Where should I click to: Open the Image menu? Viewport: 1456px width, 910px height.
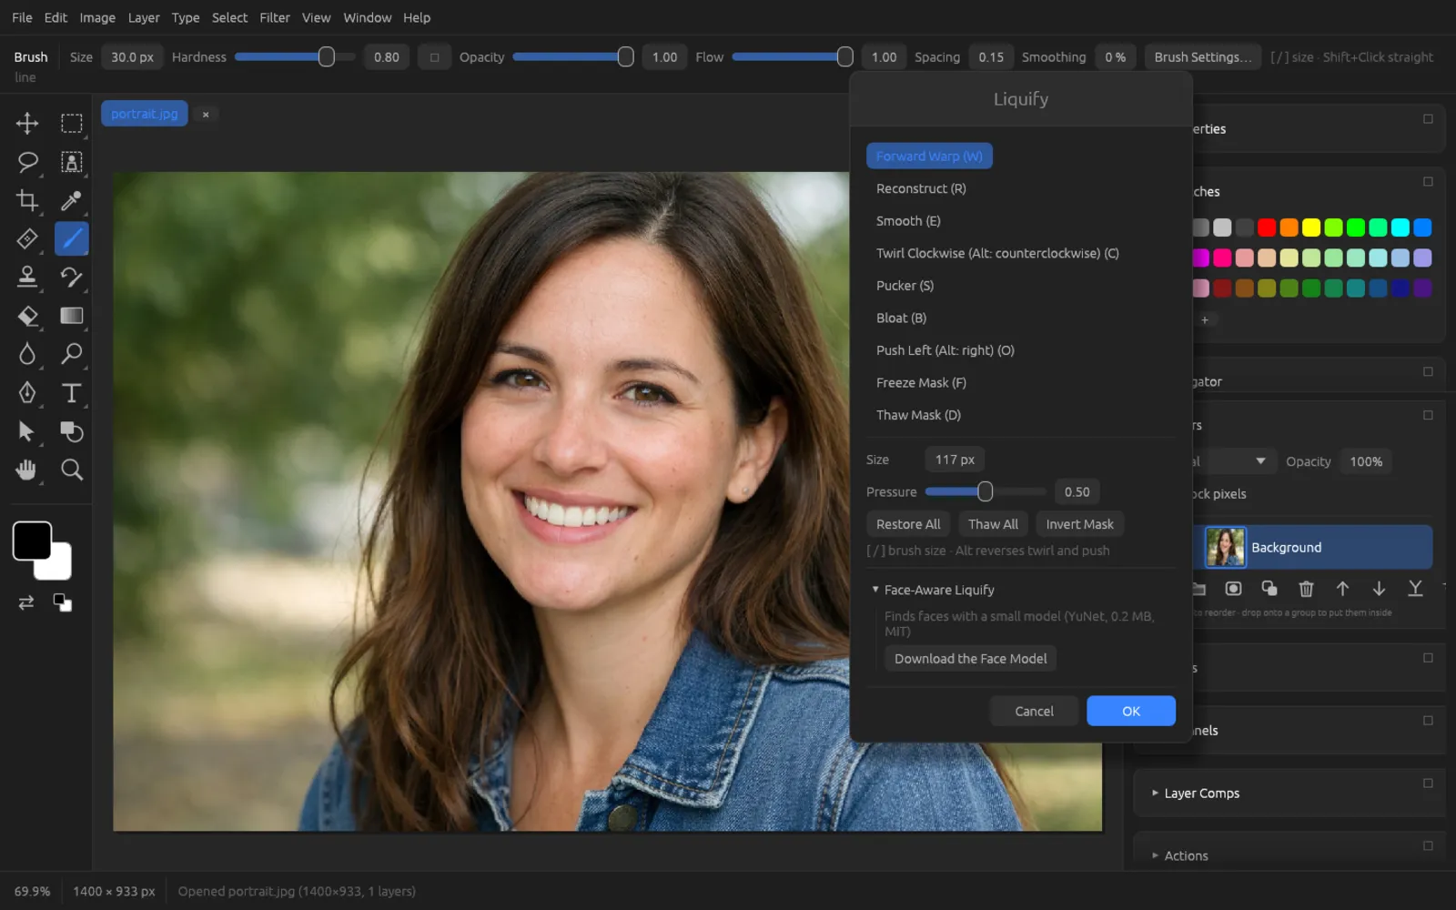click(x=97, y=17)
